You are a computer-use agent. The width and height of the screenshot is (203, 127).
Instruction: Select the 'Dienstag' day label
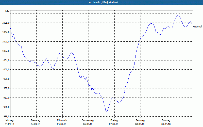[x=36, y=120]
